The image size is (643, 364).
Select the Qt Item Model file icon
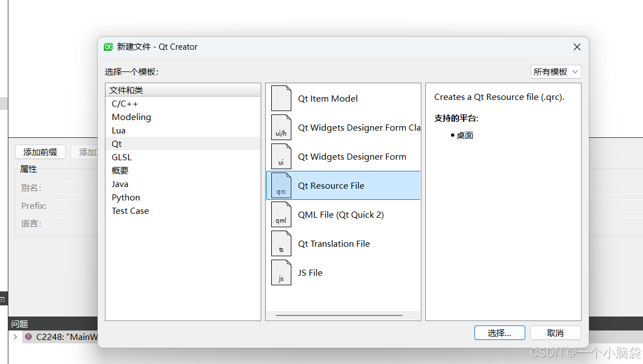281,98
